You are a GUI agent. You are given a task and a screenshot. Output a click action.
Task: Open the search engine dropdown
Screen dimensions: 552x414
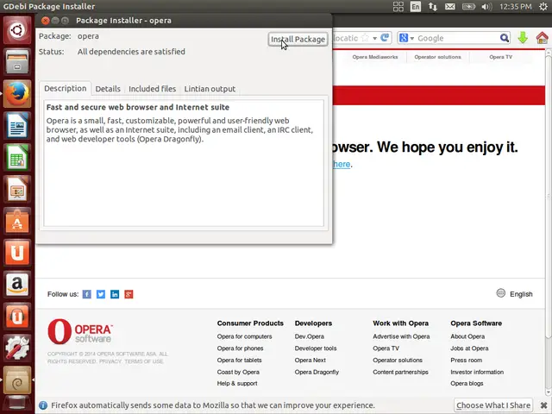[x=406, y=38]
